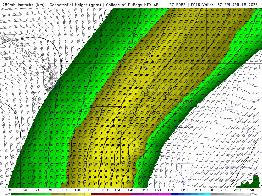
Task: Click the 60 value on the color scale
Action: (25, 190)
